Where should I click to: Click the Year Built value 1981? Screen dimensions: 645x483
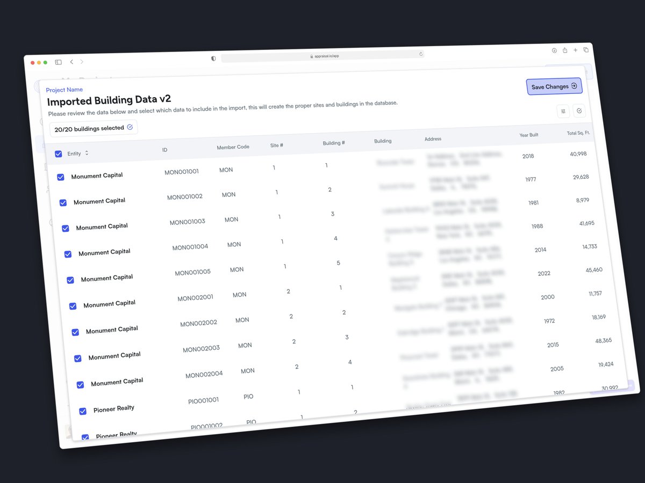[533, 203]
